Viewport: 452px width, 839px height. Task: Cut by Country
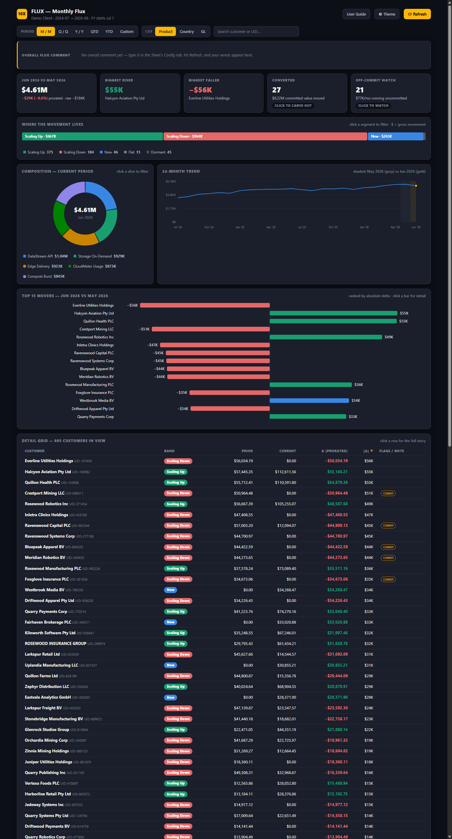point(187,32)
